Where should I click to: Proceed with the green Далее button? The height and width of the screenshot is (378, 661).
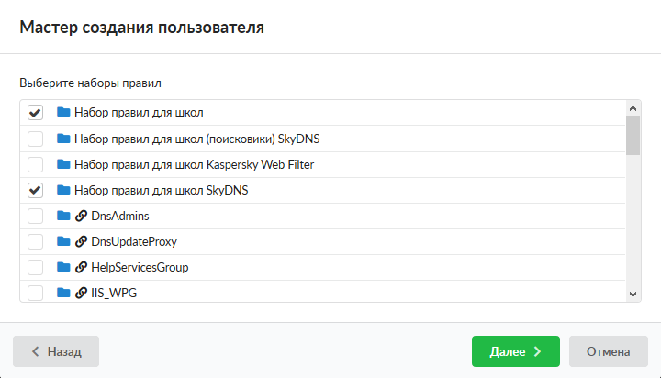(515, 351)
